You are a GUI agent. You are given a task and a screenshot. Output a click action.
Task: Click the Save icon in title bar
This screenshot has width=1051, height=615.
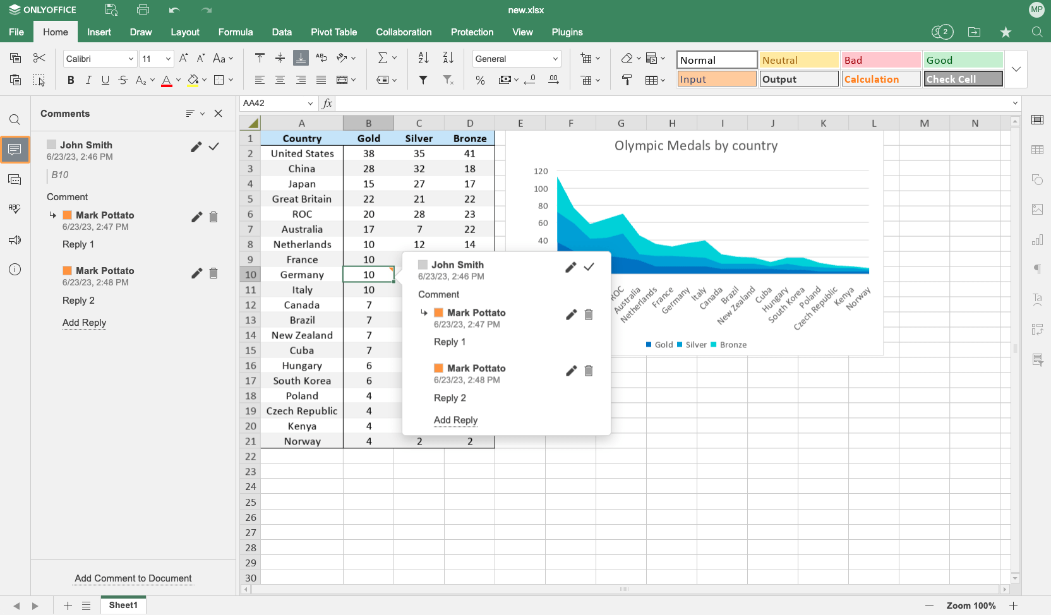tap(111, 10)
